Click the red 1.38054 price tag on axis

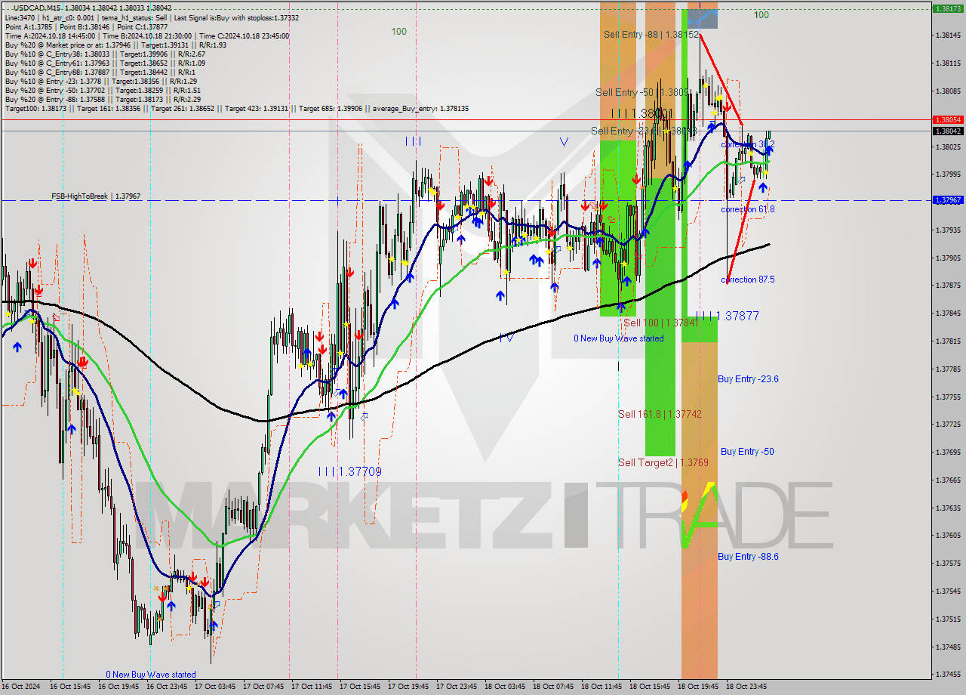coord(948,119)
